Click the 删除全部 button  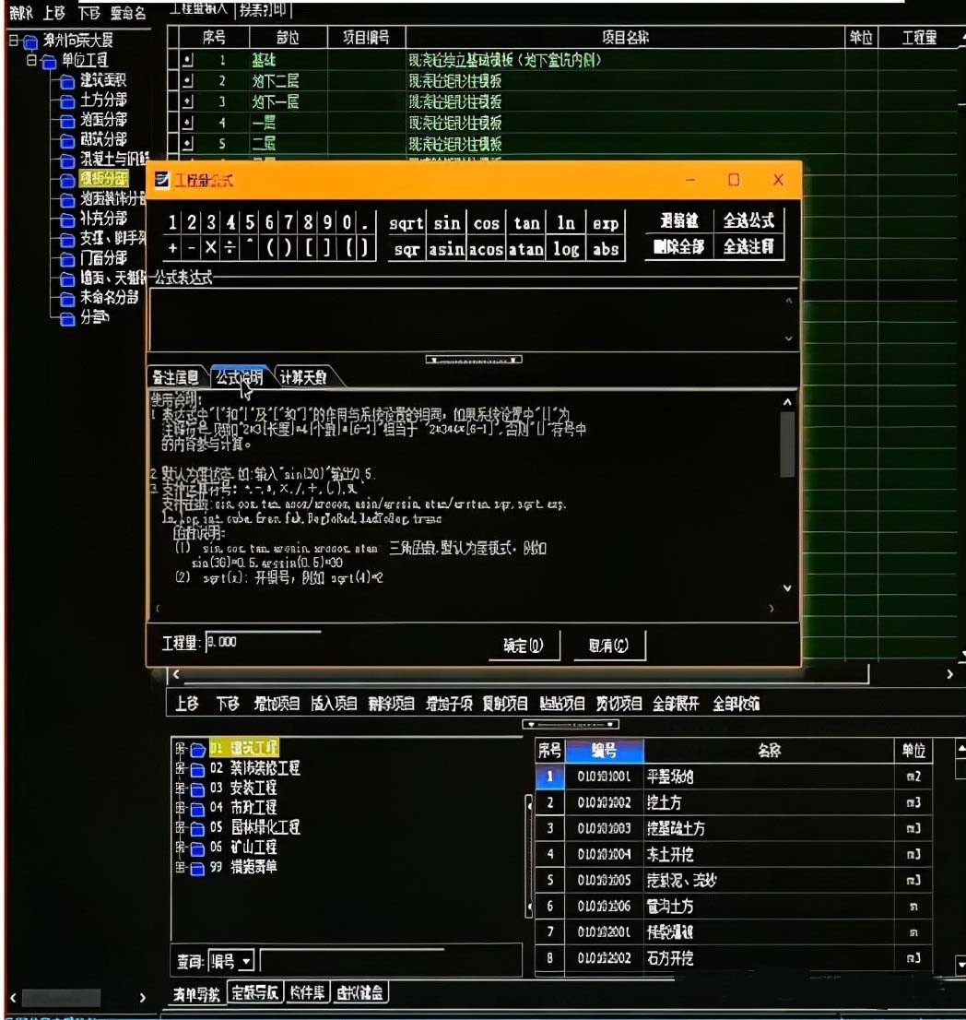[x=679, y=246]
